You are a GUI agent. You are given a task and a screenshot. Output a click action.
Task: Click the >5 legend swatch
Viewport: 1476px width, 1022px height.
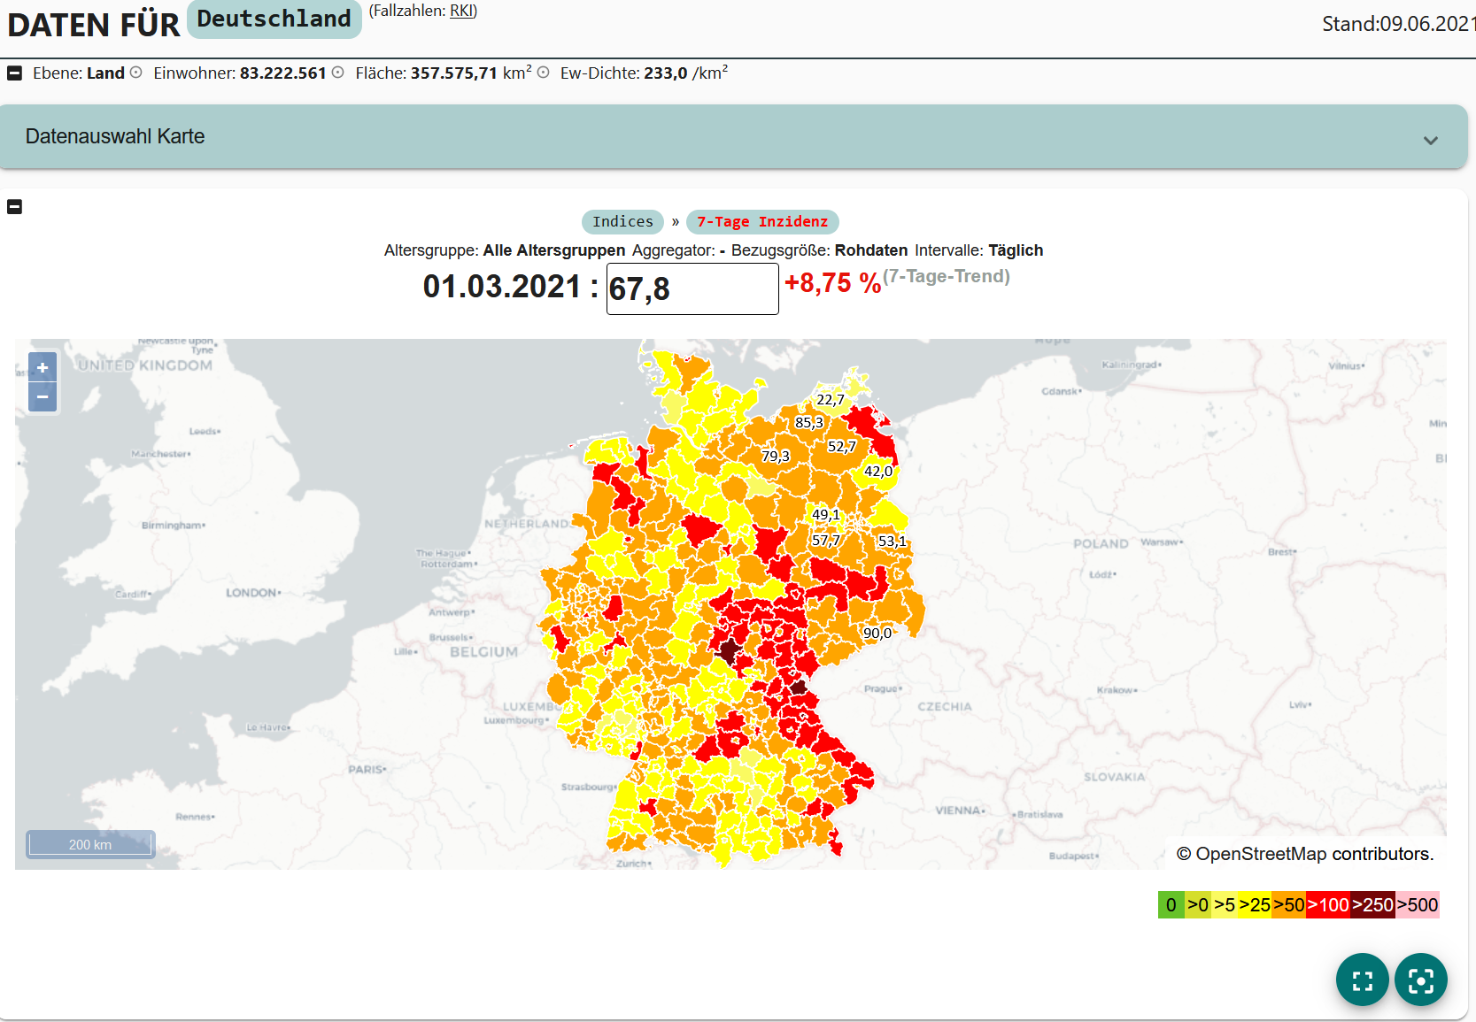1225,905
